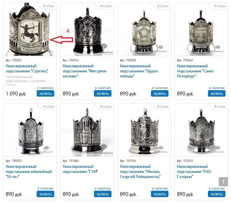This screenshot has height=202, width=231.
Task: Buy the '55 лет' anniversary holder
Action: click(x=45, y=194)
